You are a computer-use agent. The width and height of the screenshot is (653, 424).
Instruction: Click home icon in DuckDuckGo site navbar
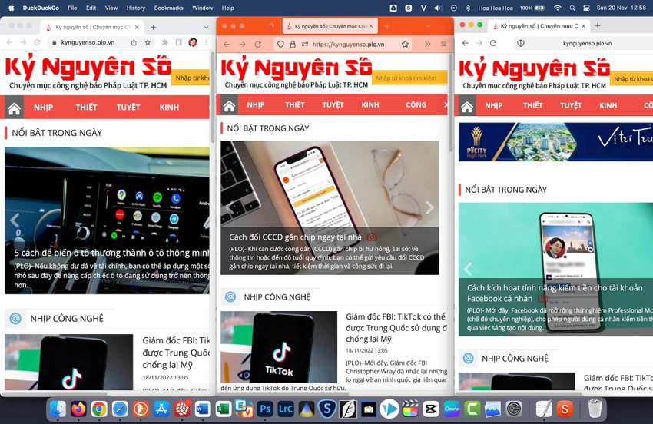pos(467,107)
